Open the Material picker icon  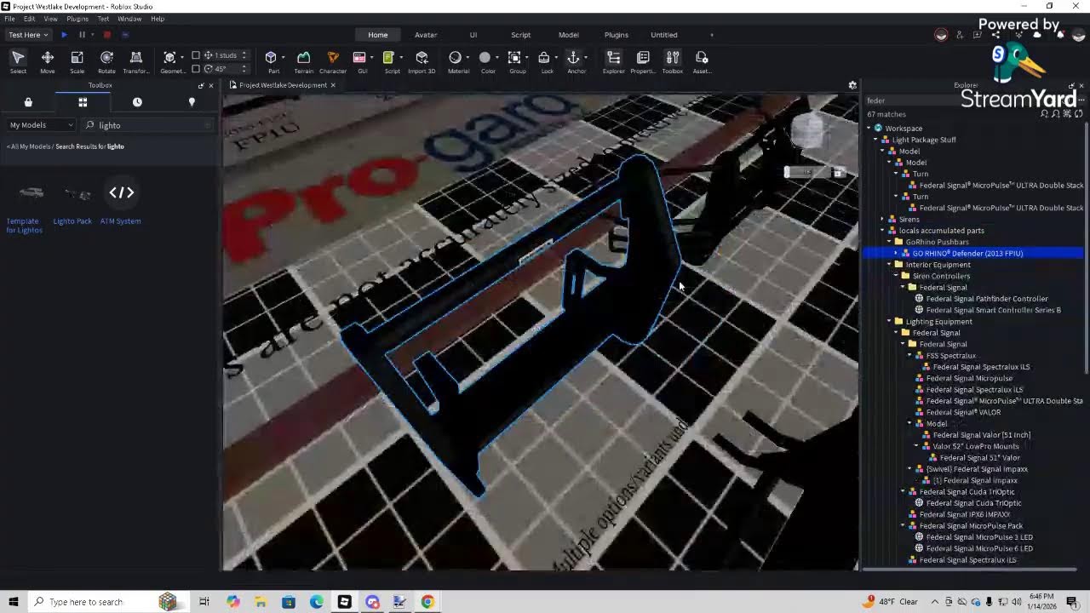pyautogui.click(x=456, y=58)
